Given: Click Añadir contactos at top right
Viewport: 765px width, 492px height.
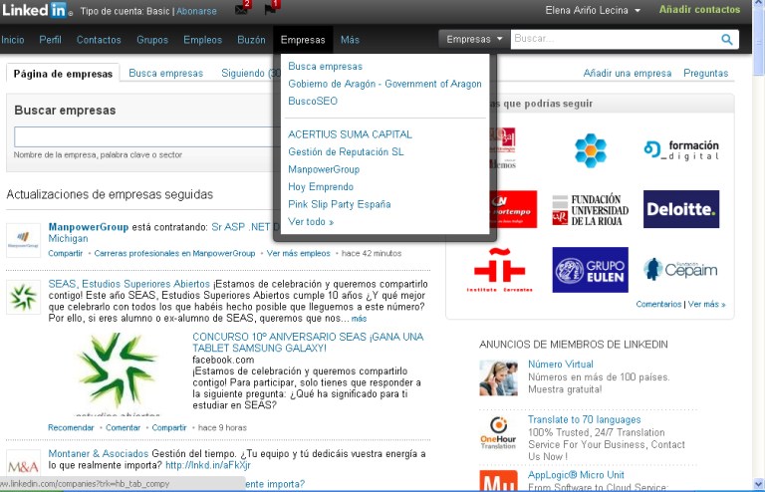Looking at the screenshot, I should click(x=699, y=9).
